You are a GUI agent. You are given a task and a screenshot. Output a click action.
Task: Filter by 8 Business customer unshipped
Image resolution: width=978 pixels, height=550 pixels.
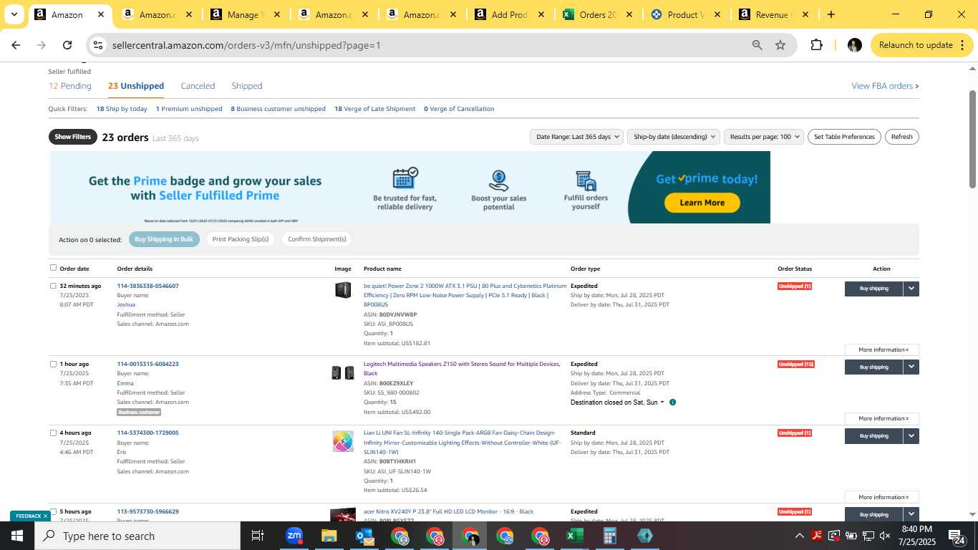pyautogui.click(x=278, y=109)
